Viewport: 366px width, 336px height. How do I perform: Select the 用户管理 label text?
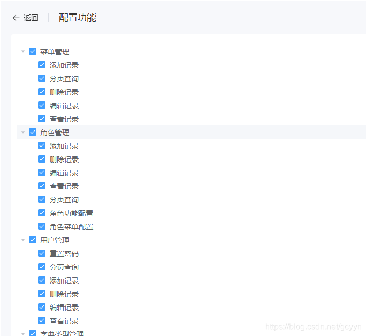coord(55,240)
